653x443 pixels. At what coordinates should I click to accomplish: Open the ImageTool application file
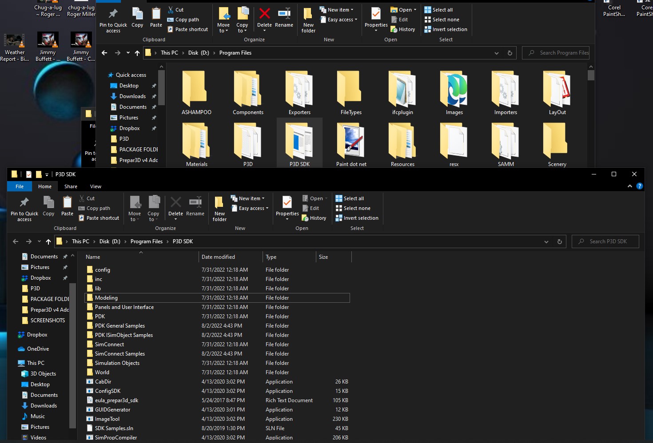pos(107,419)
